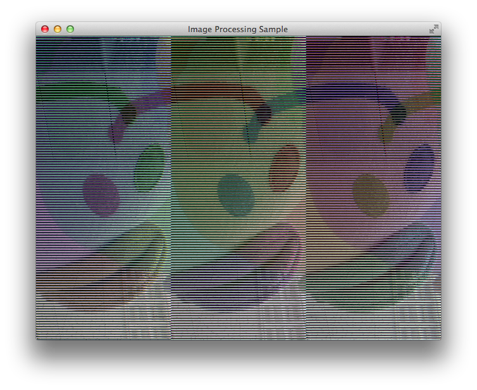
Task: Select the purple-tinted right image panel
Action: 374,188
